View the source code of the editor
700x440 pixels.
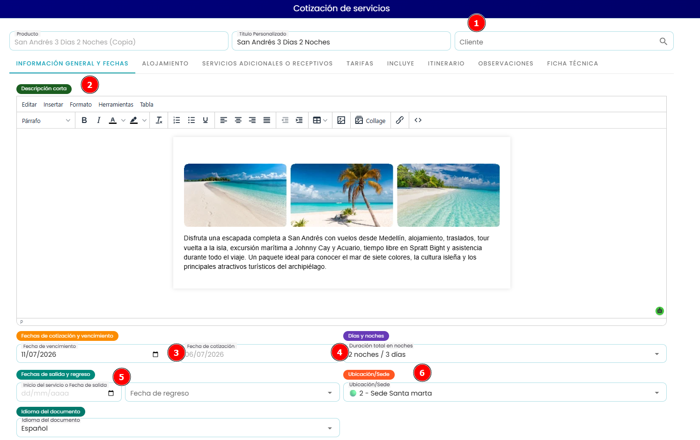(x=418, y=120)
